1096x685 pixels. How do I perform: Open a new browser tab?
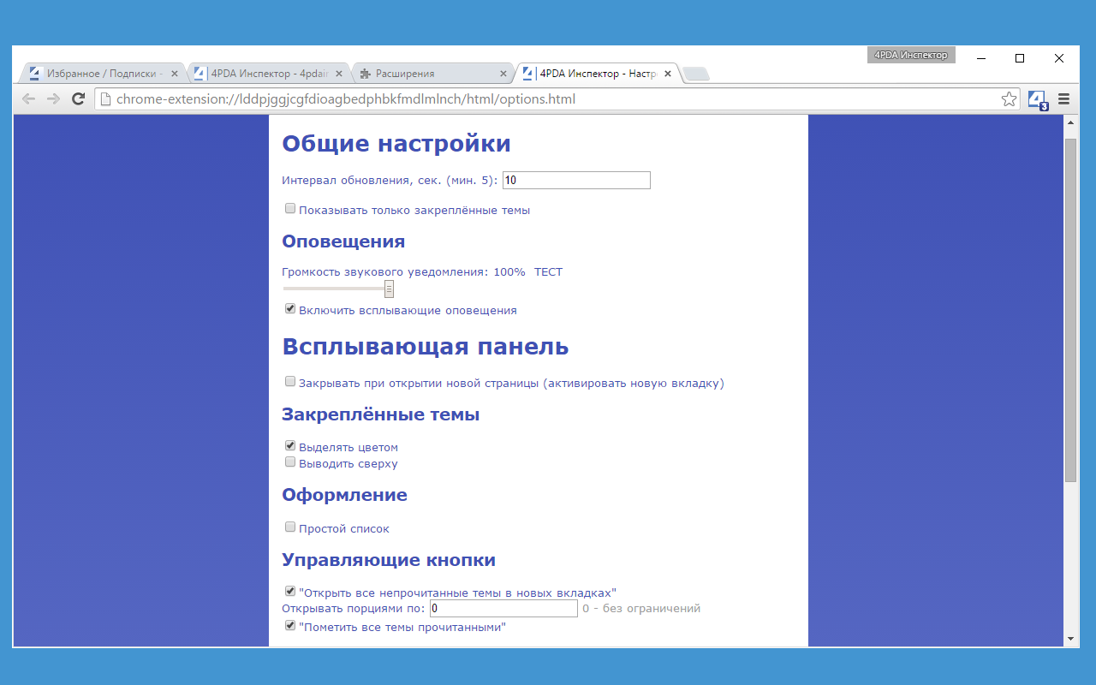(695, 73)
